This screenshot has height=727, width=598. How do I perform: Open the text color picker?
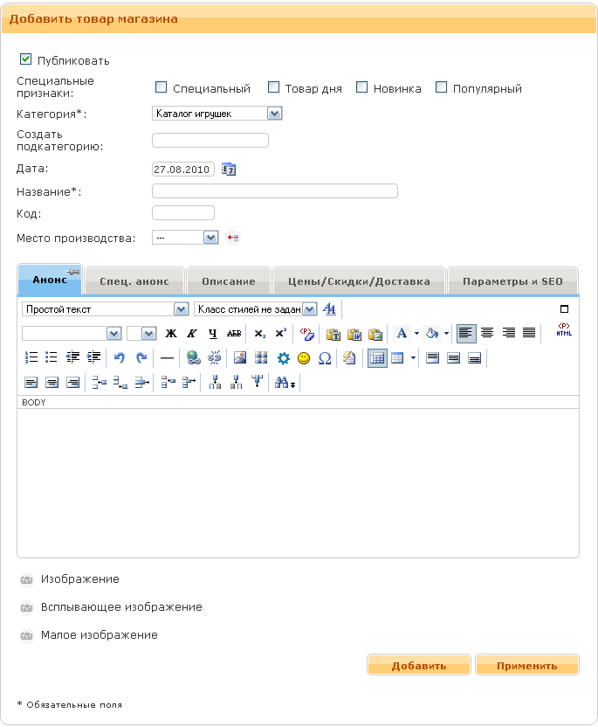click(x=402, y=334)
